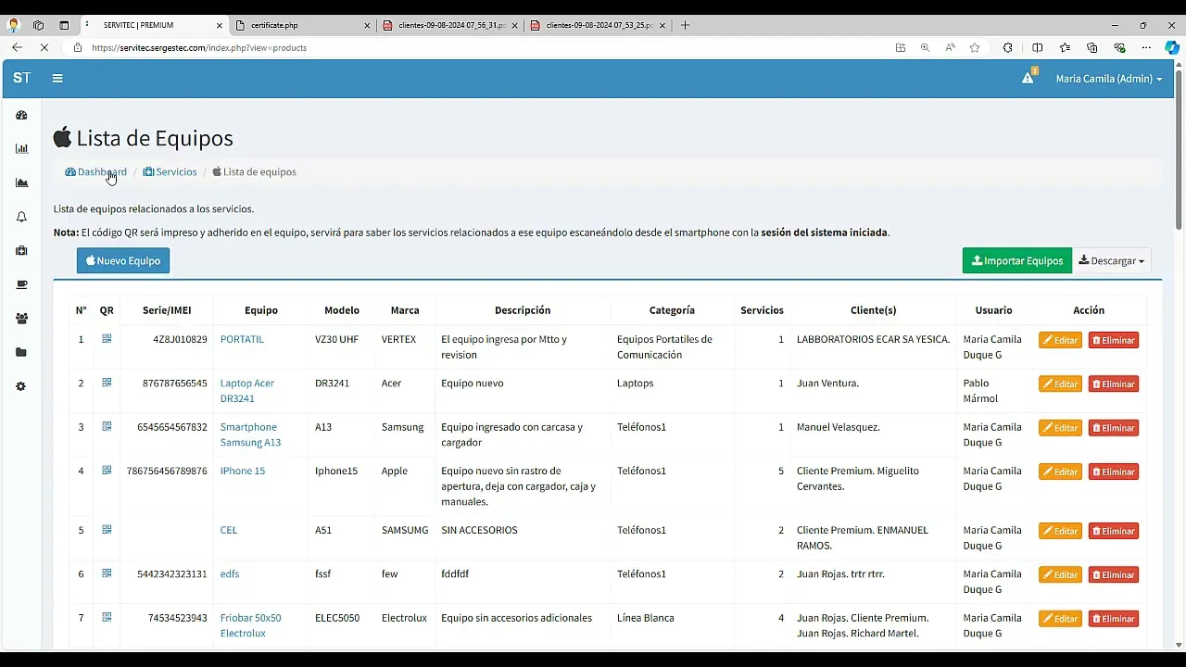Open the warning alerts triangle icon
The image size is (1186, 667).
coord(1028,78)
